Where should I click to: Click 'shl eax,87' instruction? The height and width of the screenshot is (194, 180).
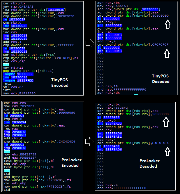click(13, 87)
